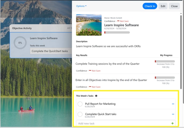Click Complete Training sessions key result text
The image size is (184, 128).
pyautogui.click(x=108, y=64)
